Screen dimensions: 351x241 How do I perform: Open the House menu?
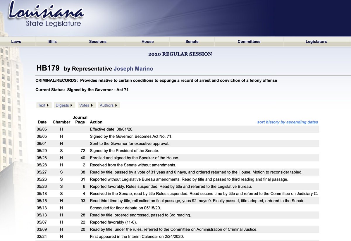click(x=147, y=42)
